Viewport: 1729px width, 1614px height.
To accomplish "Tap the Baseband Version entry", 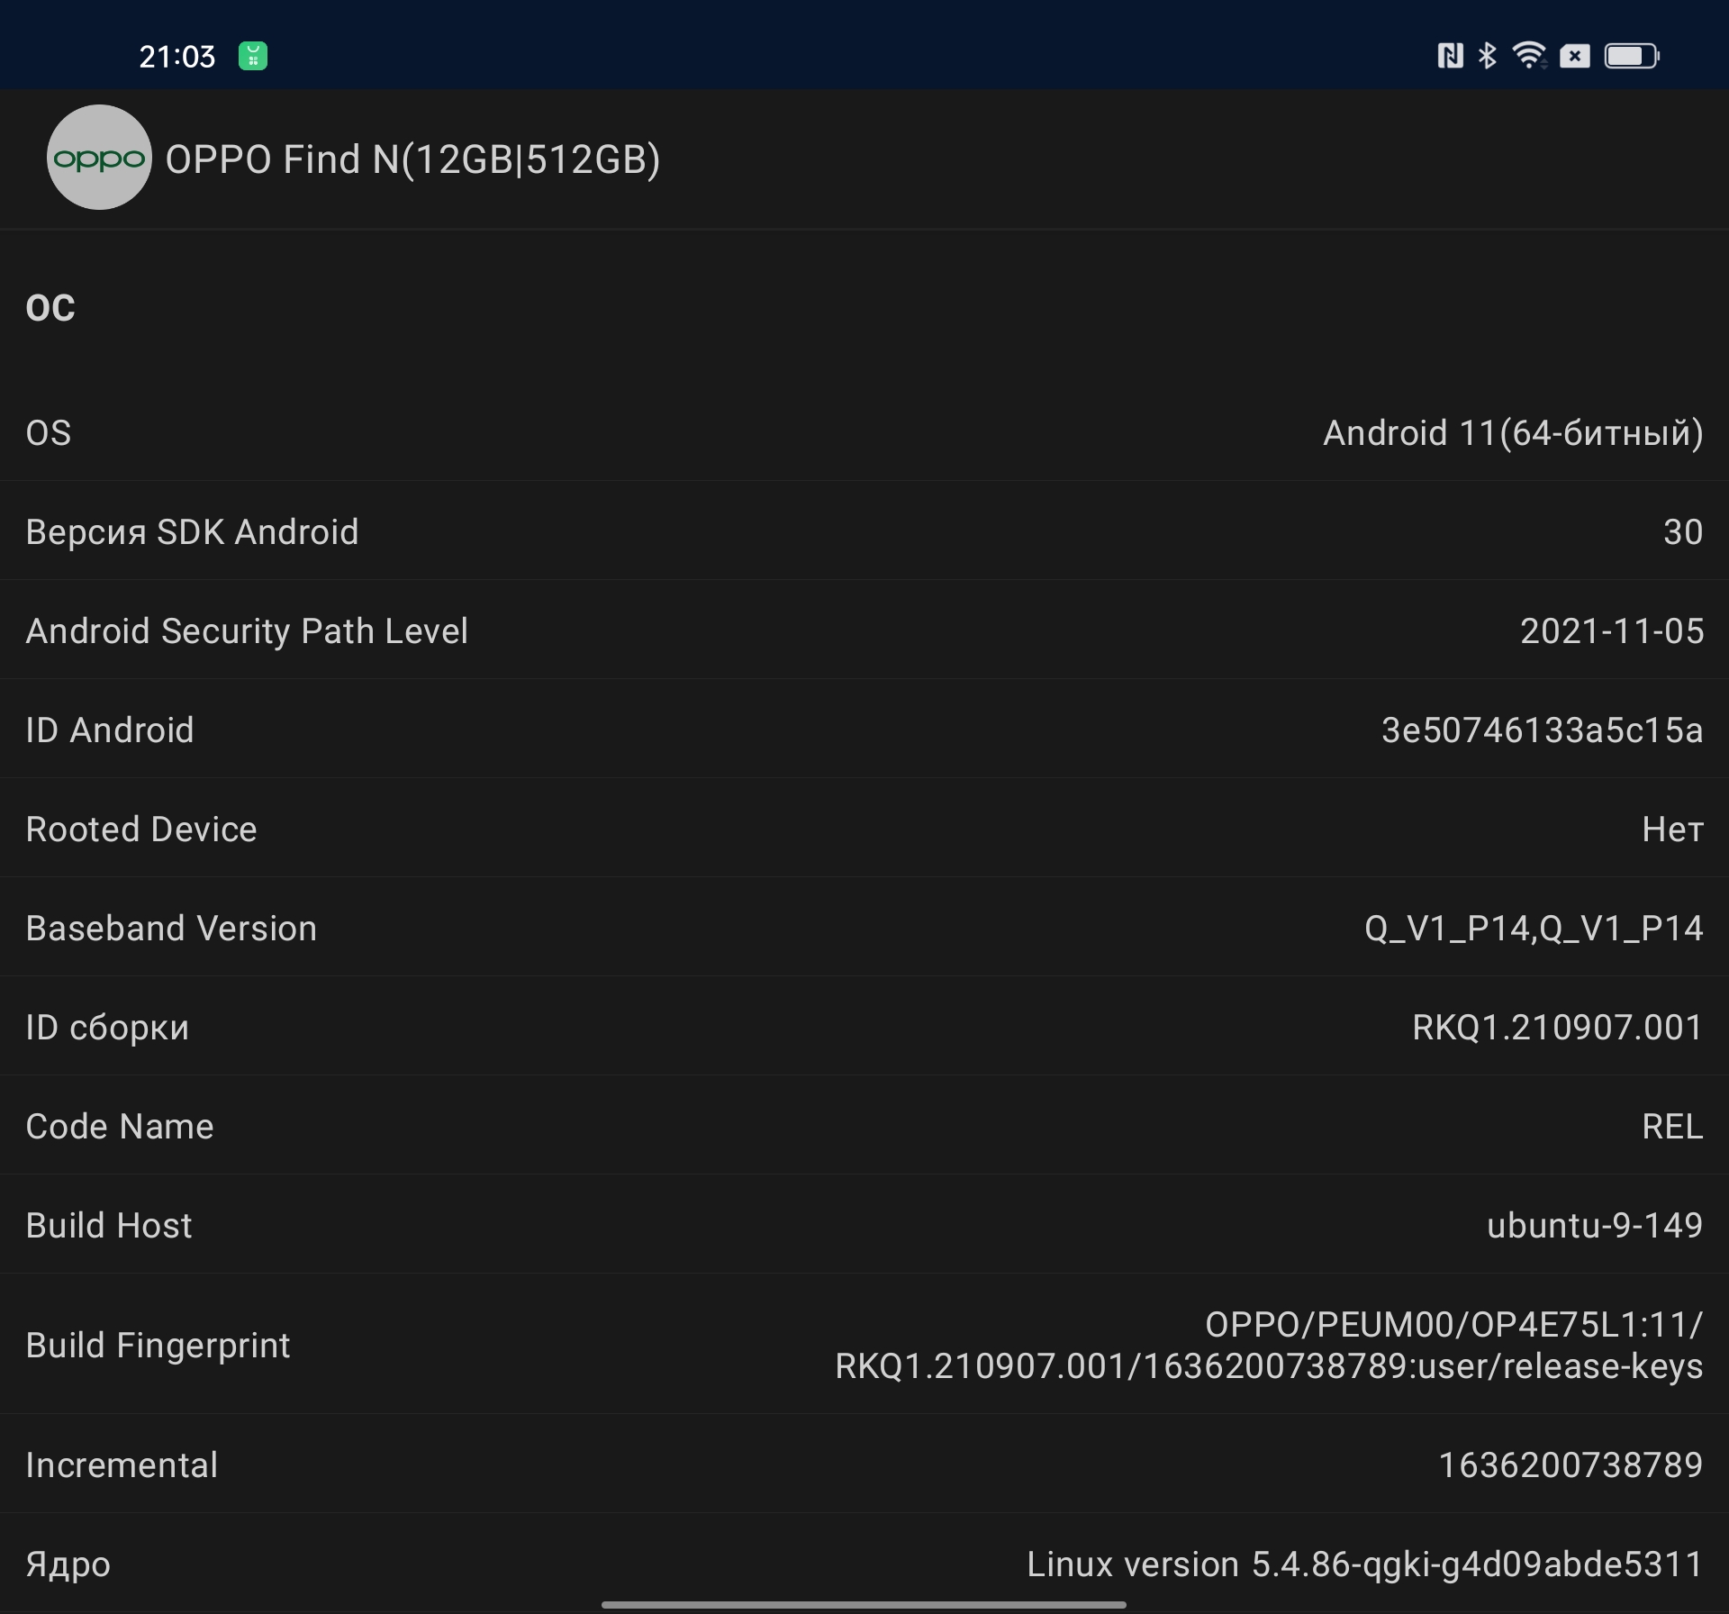I will pos(864,929).
